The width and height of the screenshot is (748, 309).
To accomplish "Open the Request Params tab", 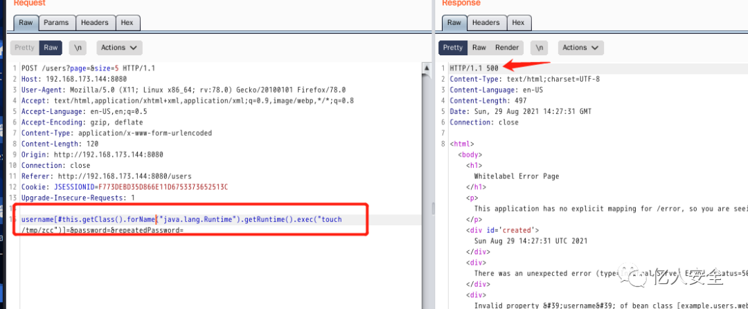I will coord(57,22).
